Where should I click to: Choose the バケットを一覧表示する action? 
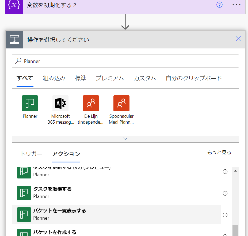[x=116, y=215]
